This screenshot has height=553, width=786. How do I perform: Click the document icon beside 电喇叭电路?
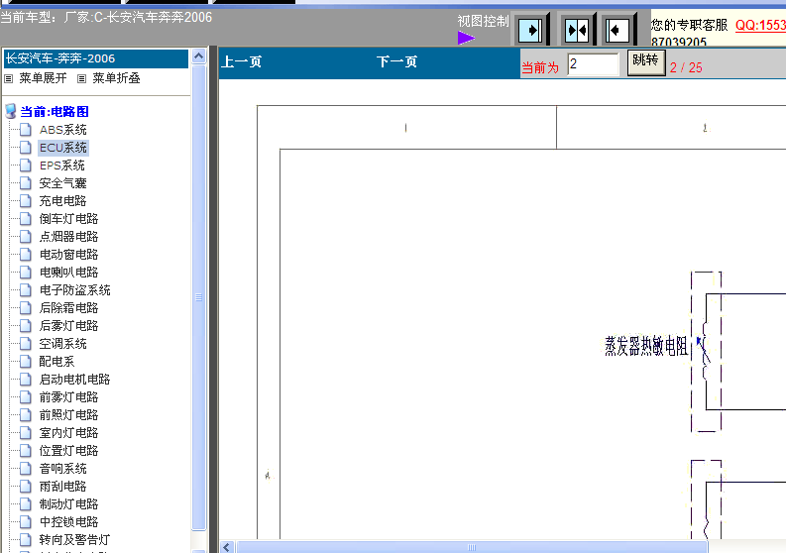pyautogui.click(x=26, y=273)
